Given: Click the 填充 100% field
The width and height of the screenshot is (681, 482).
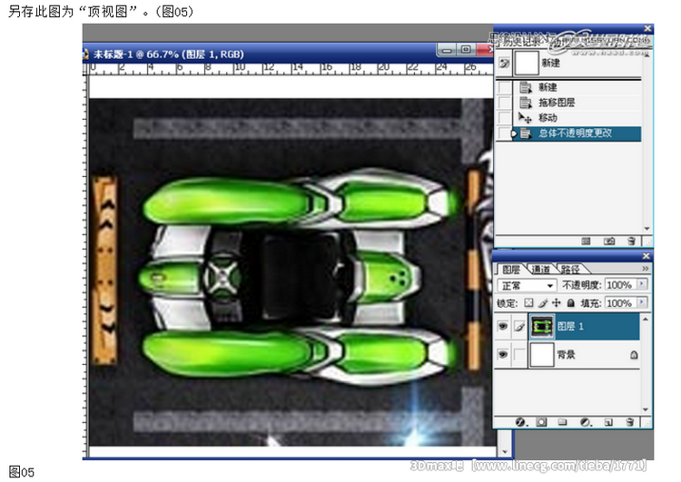Looking at the screenshot, I should (x=620, y=302).
